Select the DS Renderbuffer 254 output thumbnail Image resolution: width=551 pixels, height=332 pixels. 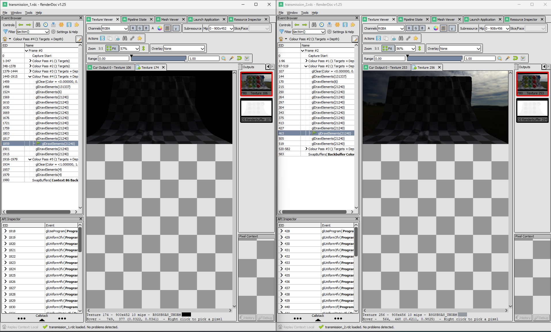click(532, 110)
